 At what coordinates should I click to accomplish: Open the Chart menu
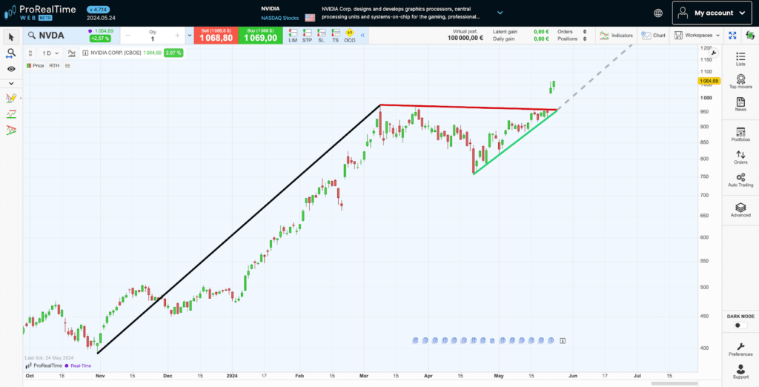(x=654, y=36)
